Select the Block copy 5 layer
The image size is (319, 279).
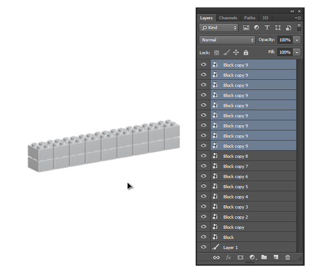click(x=253, y=187)
